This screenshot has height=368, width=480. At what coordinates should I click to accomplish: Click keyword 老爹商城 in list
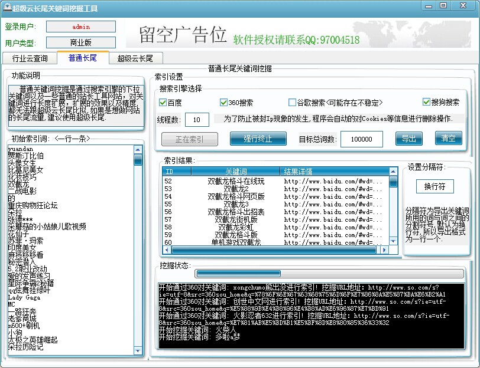pyautogui.click(x=22, y=318)
